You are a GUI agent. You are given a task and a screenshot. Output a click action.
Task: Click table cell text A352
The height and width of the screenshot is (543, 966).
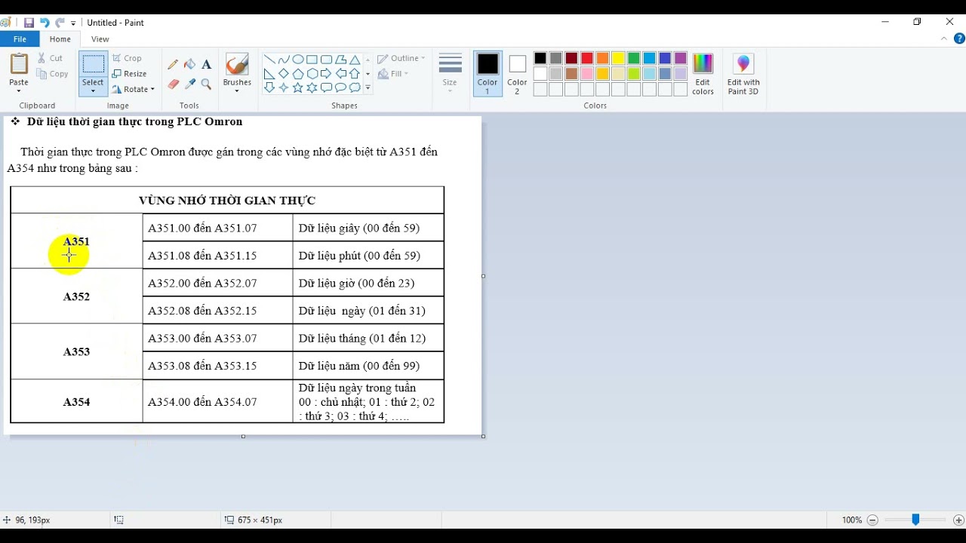click(x=76, y=296)
